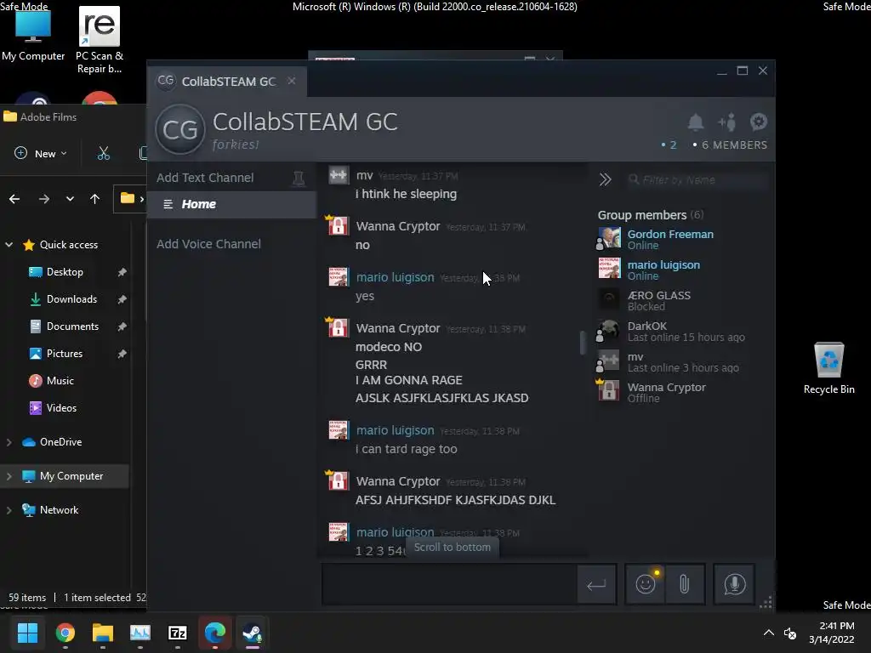The height and width of the screenshot is (653, 871).
Task: Click Scroll to bottom button
Action: 453,548
